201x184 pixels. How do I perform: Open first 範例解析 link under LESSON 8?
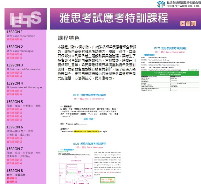(x=12, y=178)
